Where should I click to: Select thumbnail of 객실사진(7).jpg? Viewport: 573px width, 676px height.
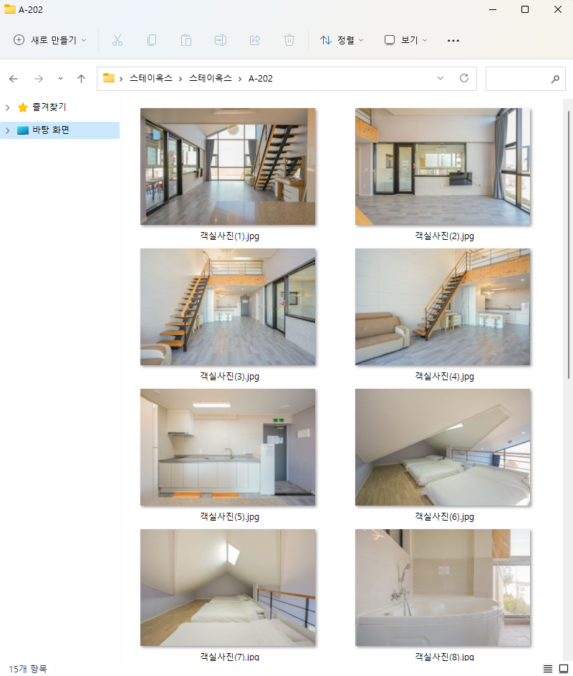click(x=228, y=588)
